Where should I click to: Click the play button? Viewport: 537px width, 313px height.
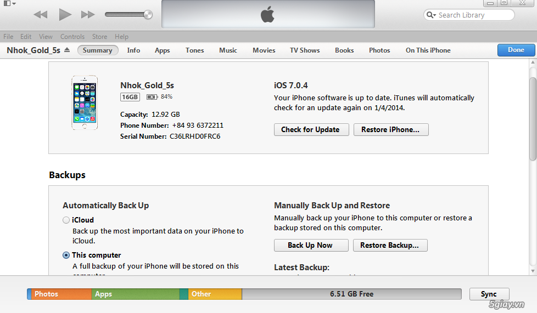click(x=65, y=15)
